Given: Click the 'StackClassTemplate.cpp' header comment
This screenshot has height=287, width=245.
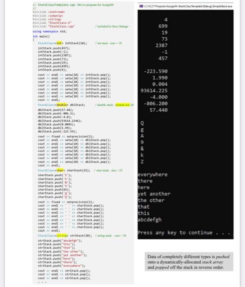Looking at the screenshot, I should (x=73, y=5).
